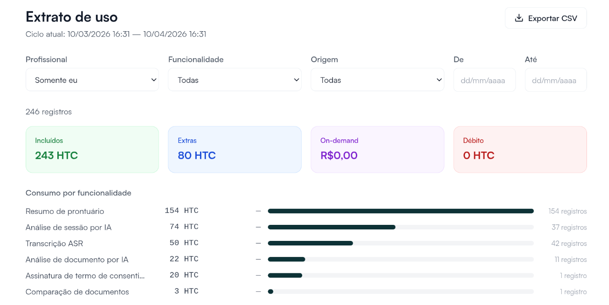The width and height of the screenshot is (609, 305).
Task: Open the Funcionalidade dropdown
Action: pos(235,80)
